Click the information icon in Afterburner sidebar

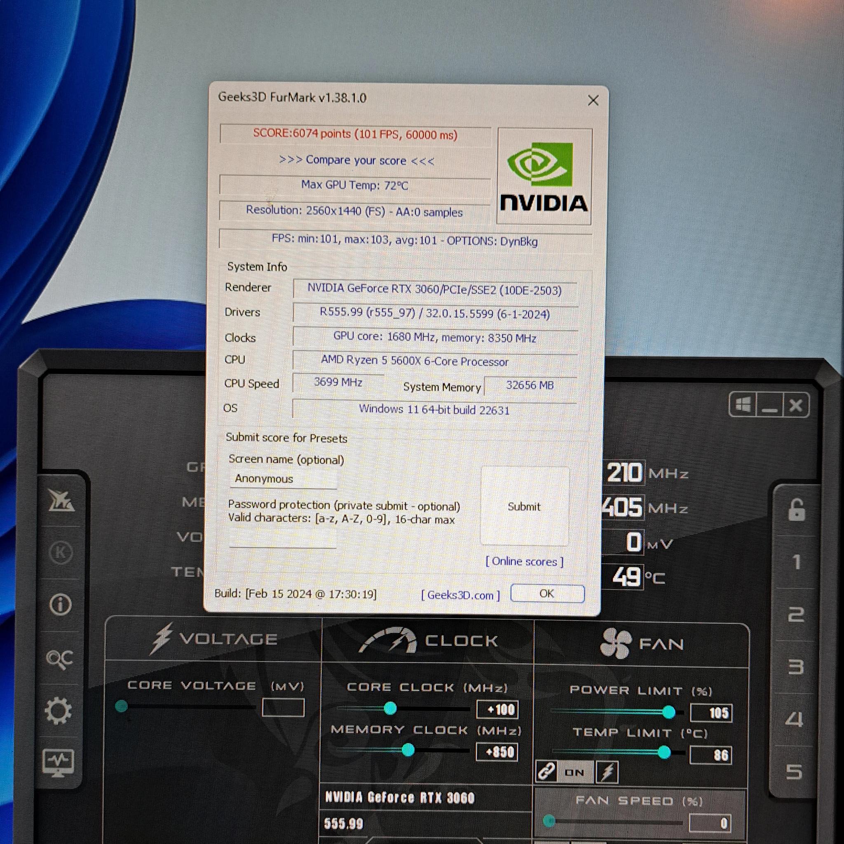point(60,605)
